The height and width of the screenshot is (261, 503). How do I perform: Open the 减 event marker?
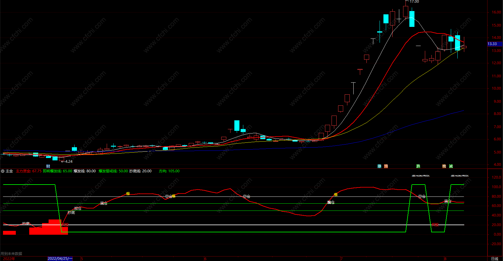451,166
